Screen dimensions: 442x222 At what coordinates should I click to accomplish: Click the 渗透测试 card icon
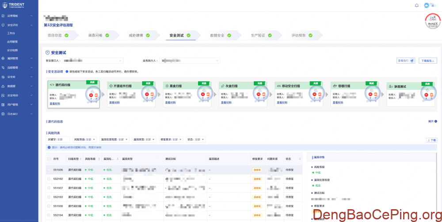pos(390,86)
